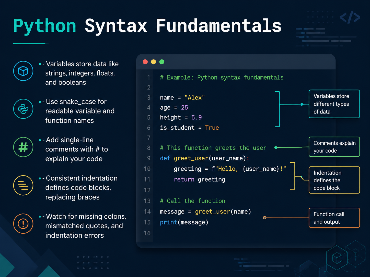This screenshot has width=370, height=277.
Task: Click line number 16 in gutter
Action: pyautogui.click(x=147, y=233)
